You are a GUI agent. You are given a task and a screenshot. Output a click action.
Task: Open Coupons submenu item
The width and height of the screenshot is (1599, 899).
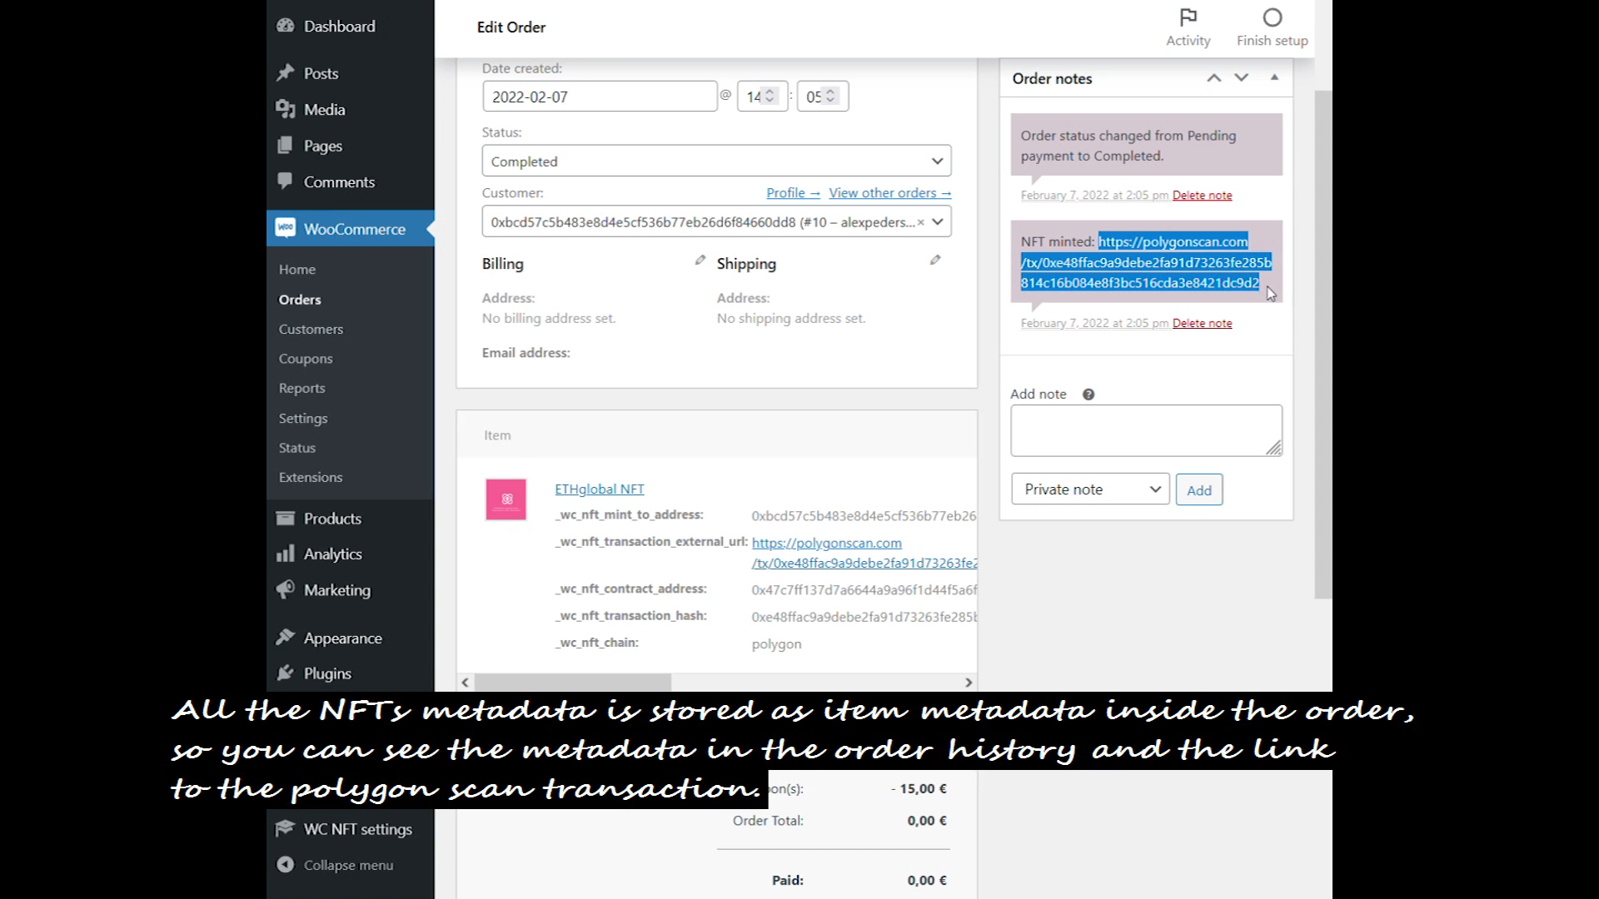pyautogui.click(x=306, y=358)
